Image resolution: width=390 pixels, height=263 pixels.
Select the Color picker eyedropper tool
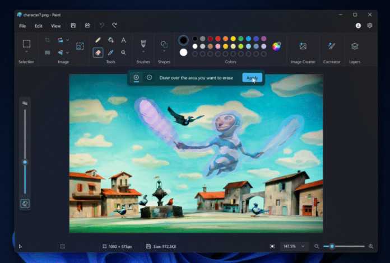[111, 52]
